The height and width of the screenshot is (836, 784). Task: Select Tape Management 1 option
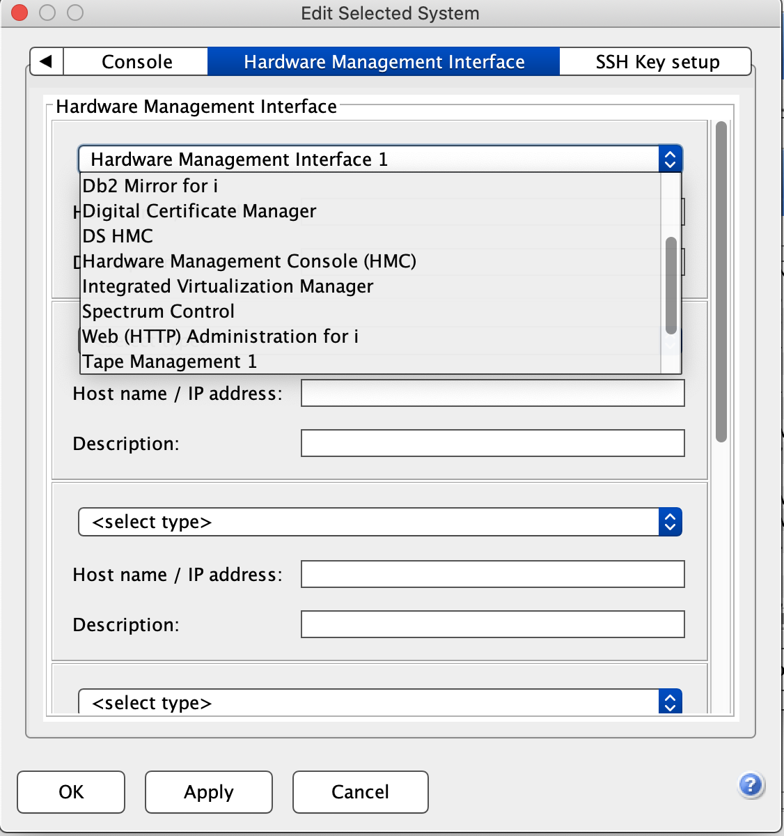[169, 362]
